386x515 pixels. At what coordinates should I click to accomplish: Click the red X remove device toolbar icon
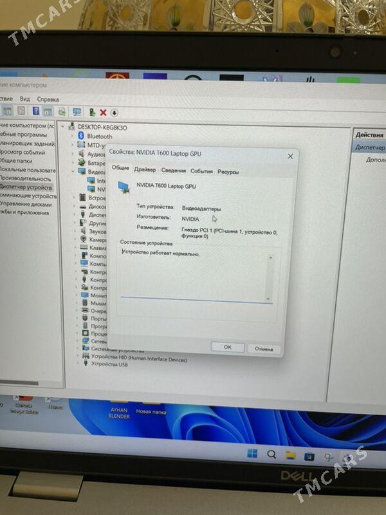coord(103,112)
